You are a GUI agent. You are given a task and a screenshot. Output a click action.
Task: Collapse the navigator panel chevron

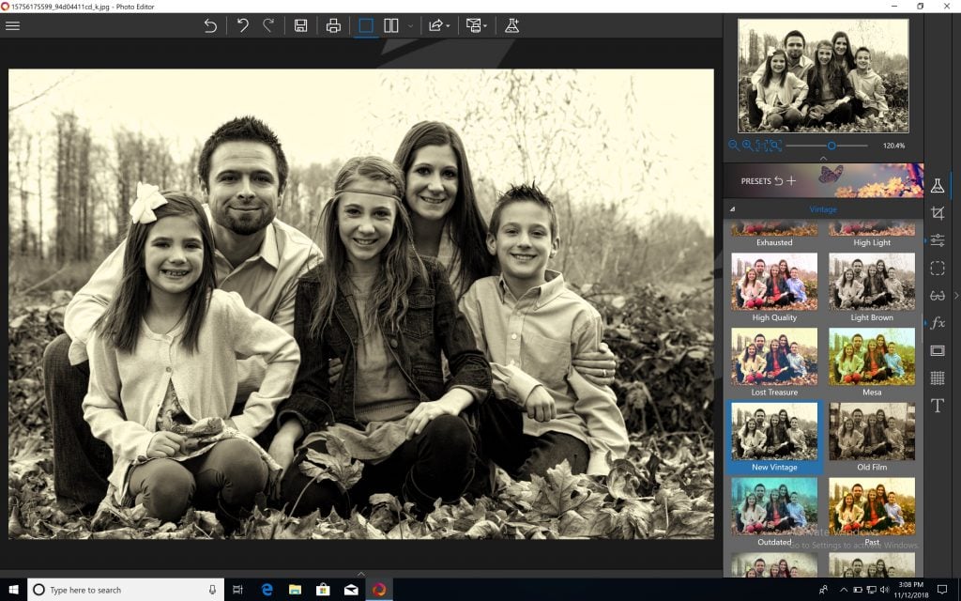tap(823, 158)
